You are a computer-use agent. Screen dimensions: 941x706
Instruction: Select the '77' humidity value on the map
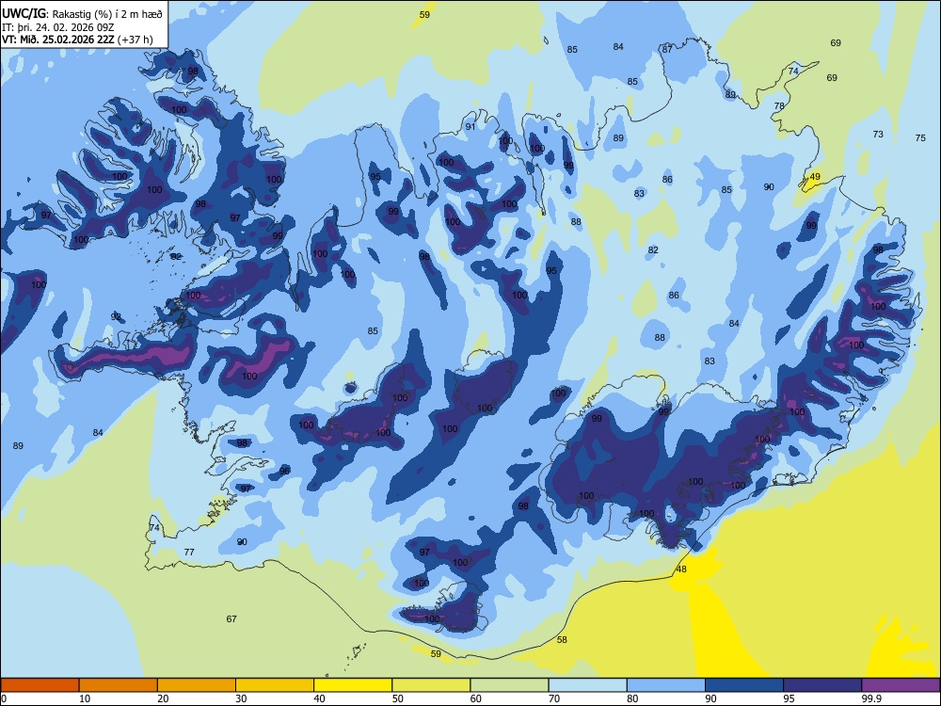pyautogui.click(x=189, y=552)
